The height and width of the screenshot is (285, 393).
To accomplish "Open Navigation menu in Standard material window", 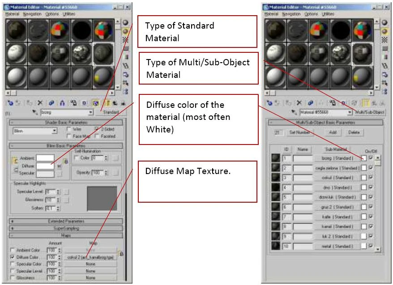I will pyautogui.click(x=32, y=14).
